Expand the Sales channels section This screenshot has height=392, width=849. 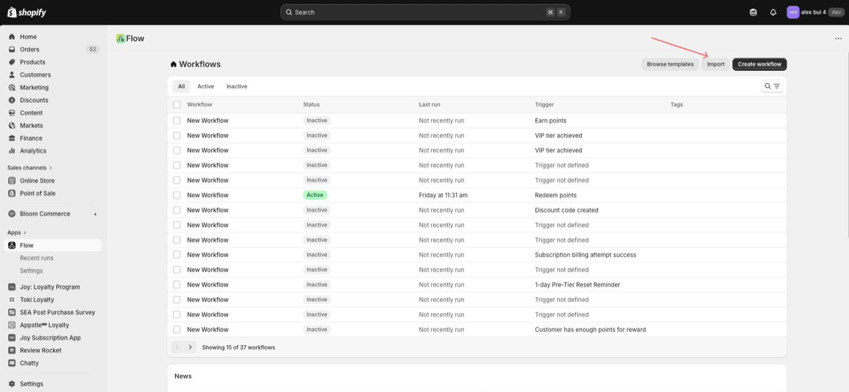pos(30,168)
